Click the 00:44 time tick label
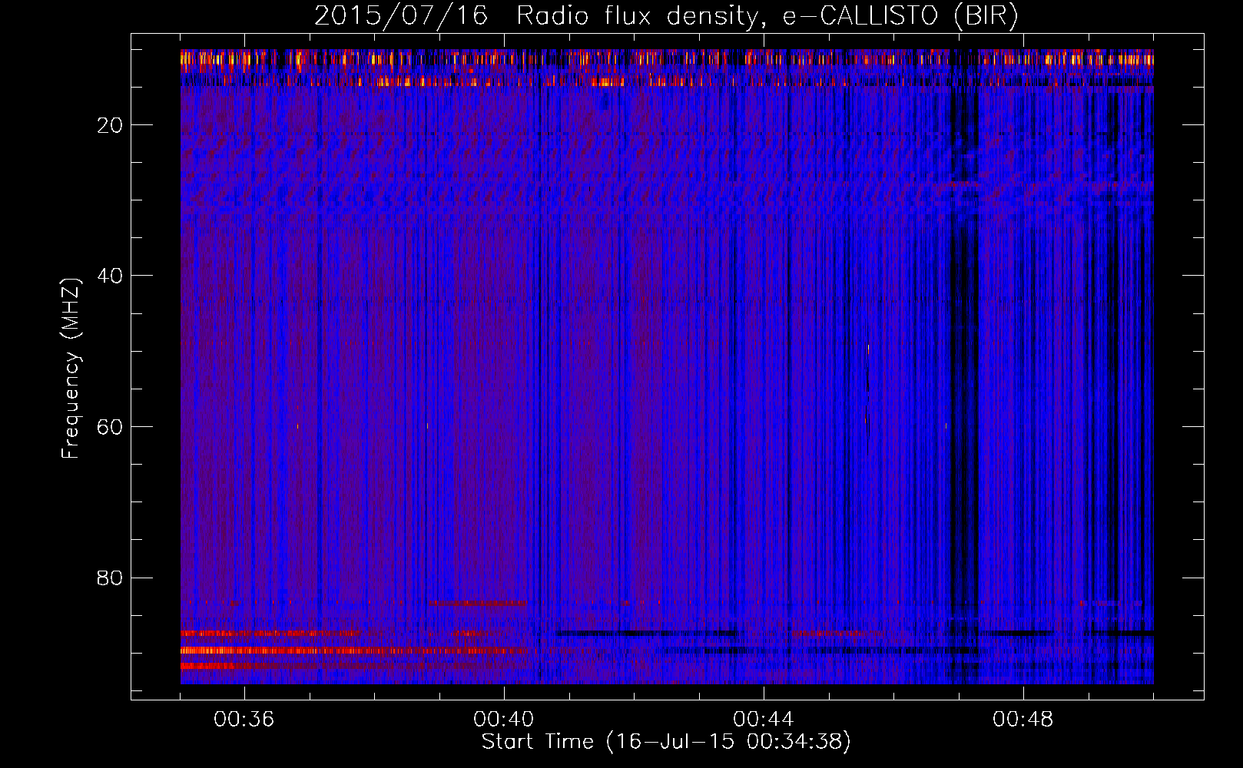Viewport: 1243px width, 768px height. pos(764,720)
